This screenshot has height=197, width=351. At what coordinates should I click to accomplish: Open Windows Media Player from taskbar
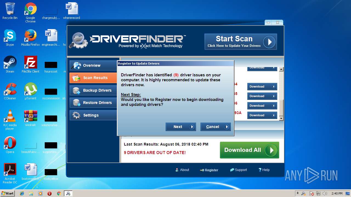click(x=40, y=193)
